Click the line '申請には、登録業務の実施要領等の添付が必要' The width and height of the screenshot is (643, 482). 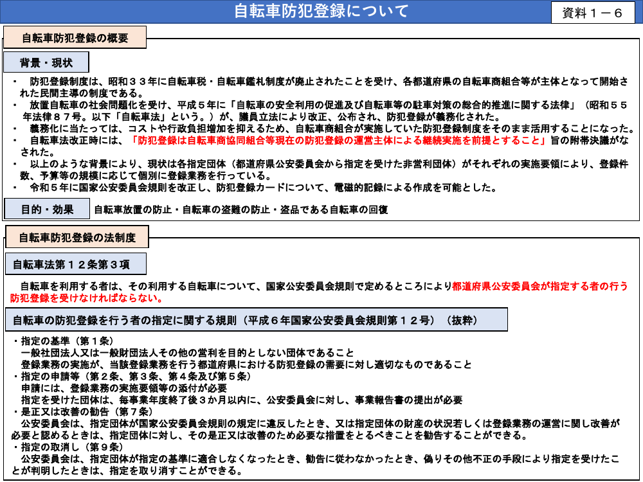pyautogui.click(x=124, y=388)
